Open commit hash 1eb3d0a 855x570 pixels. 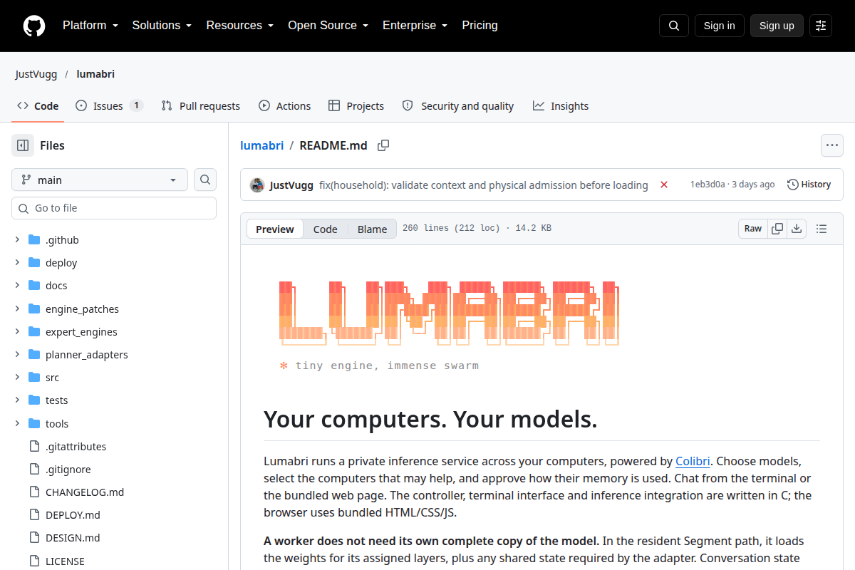(x=708, y=185)
